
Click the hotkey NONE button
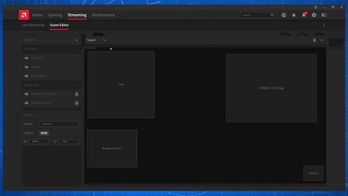[x=44, y=133]
